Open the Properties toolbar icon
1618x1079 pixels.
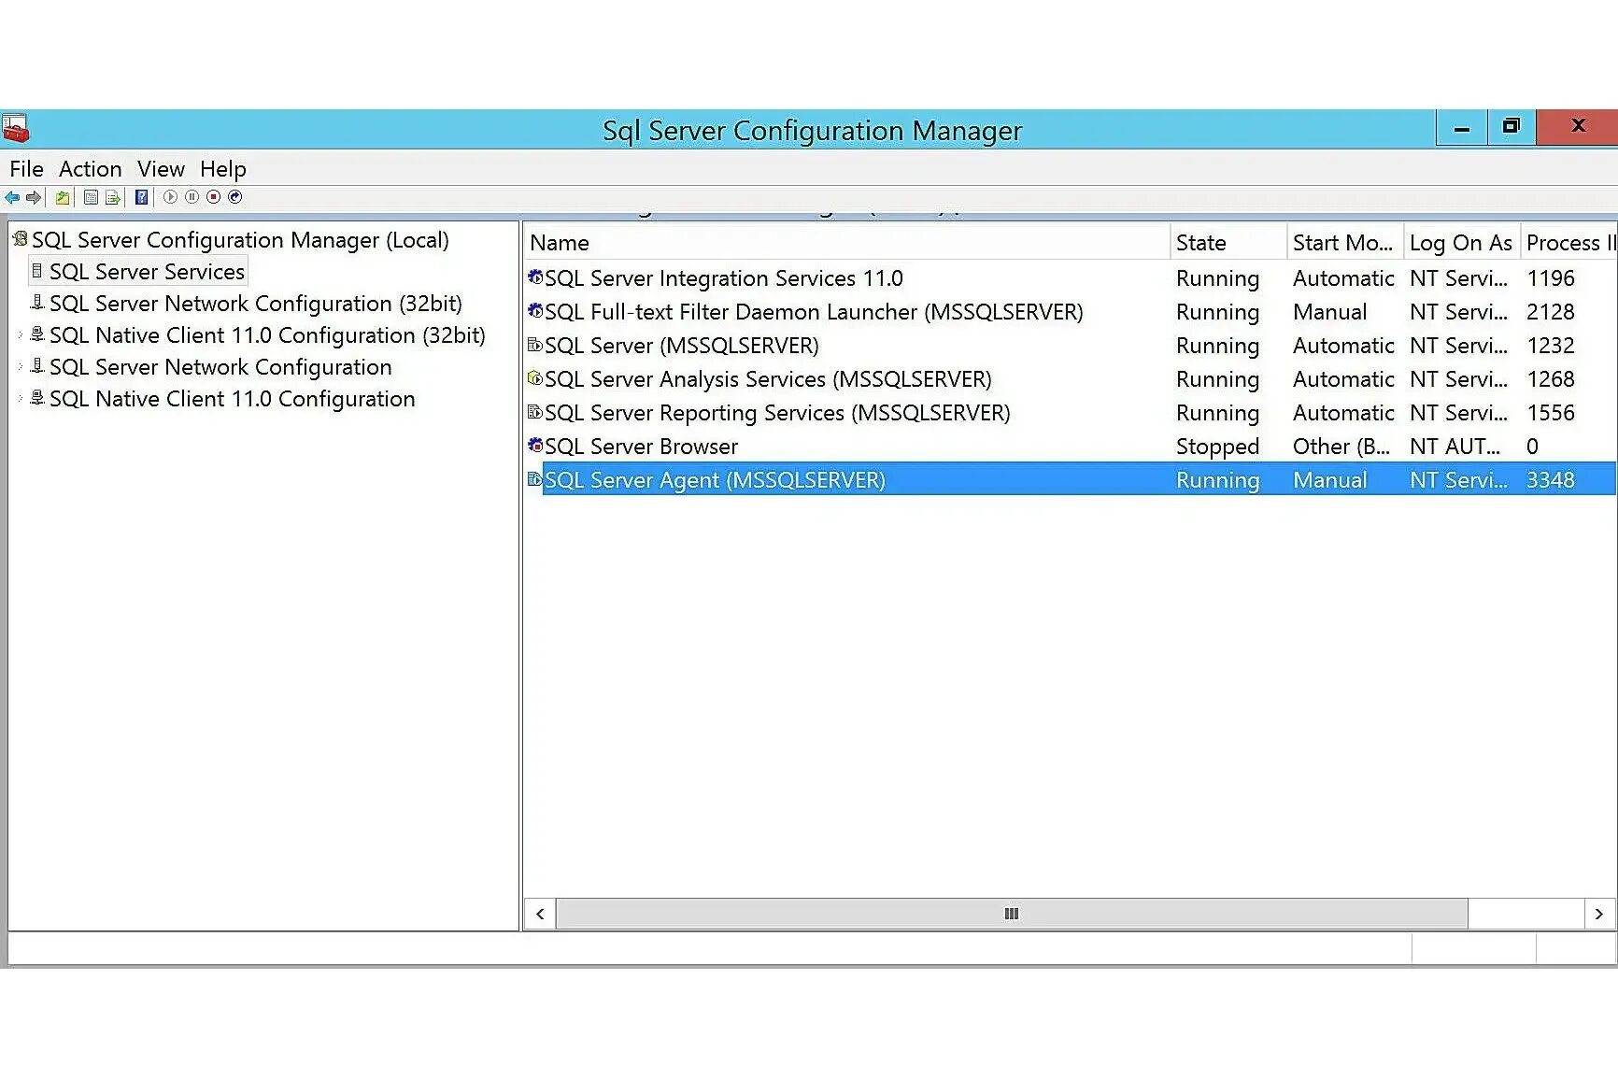91,197
